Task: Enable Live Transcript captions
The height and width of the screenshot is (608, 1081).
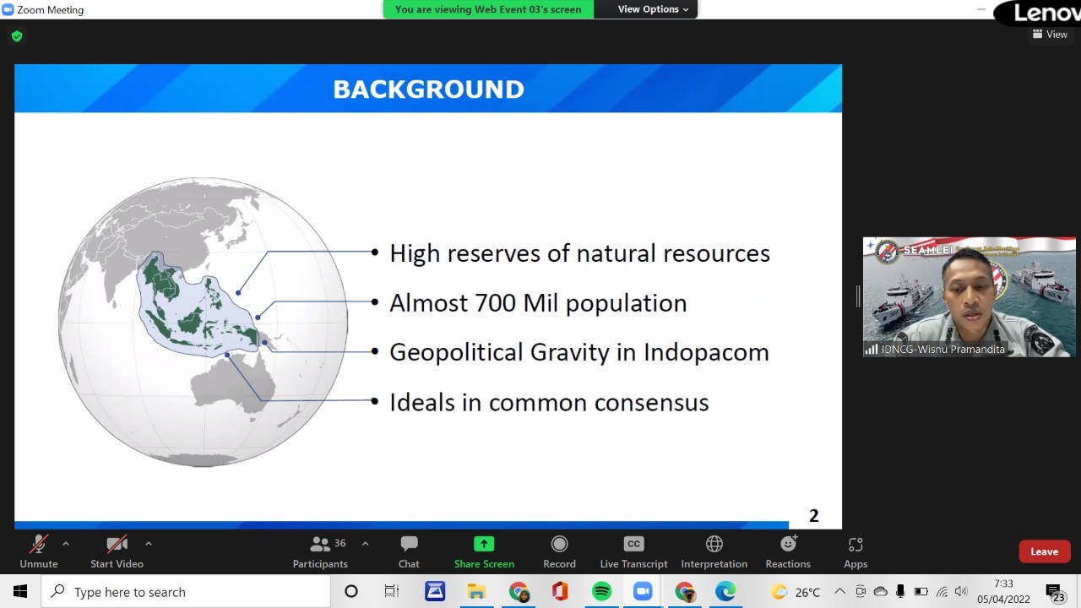Action: (633, 552)
